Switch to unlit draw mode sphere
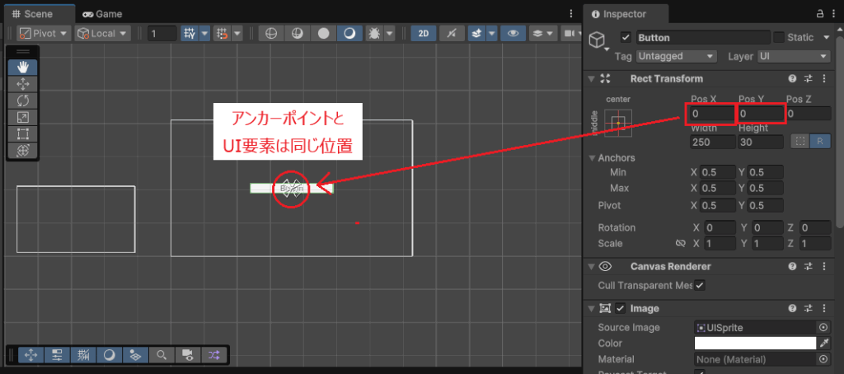This screenshot has height=374, width=844. click(x=323, y=34)
